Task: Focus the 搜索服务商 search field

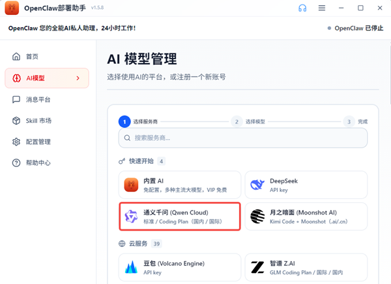Action: 243,138
